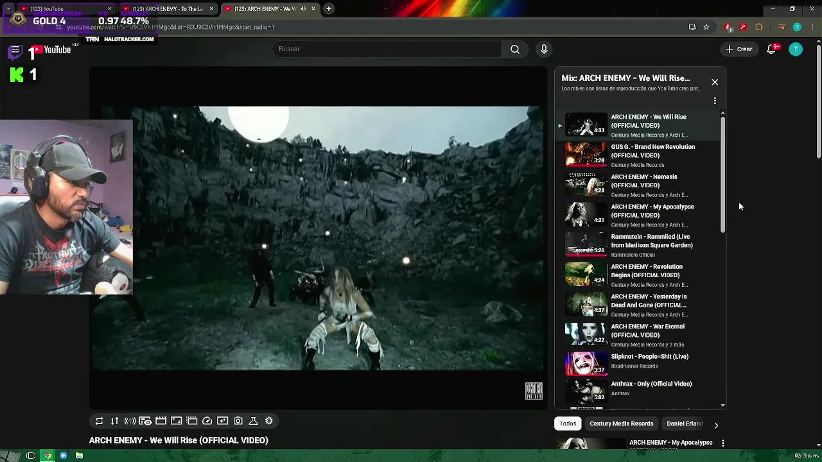Bookmark this page with the star icon
The image size is (822, 462).
point(706,27)
